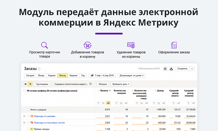Click Визиты column header text
Screen dimensions: 218x131
[x=104, y=91]
